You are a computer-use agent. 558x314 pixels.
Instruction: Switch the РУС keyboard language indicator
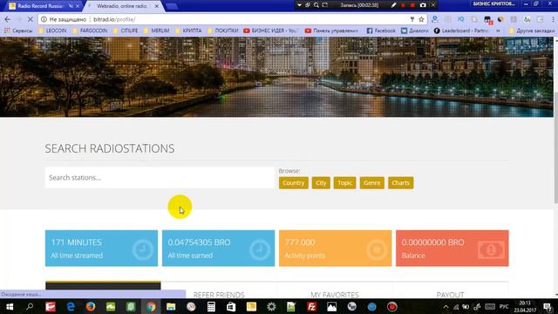click(504, 306)
